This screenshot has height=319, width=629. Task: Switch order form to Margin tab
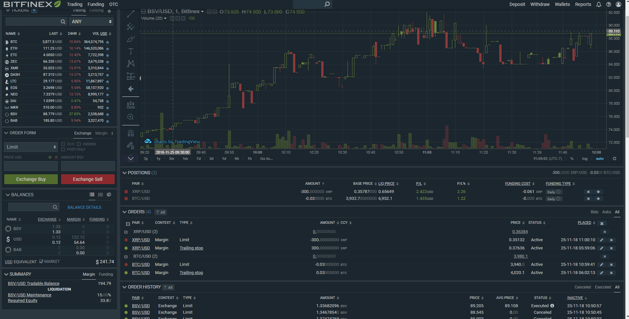101,133
